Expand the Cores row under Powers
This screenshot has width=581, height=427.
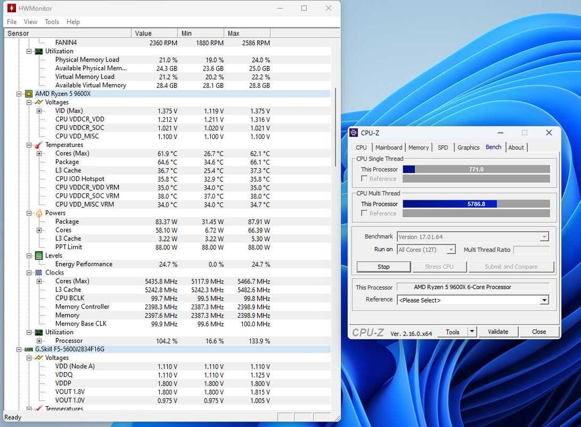39,230
